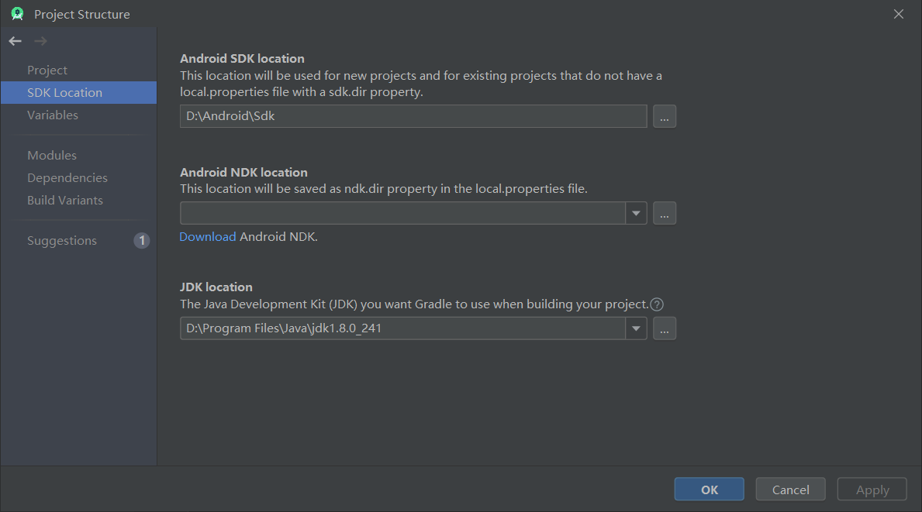Open the Dependencies section
Image resolution: width=922 pixels, height=512 pixels.
(79, 178)
